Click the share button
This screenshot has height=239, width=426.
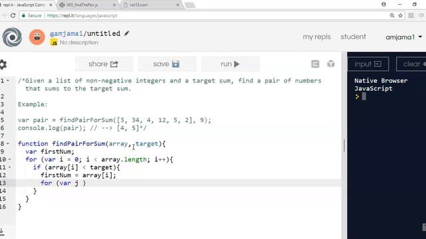click(104, 64)
